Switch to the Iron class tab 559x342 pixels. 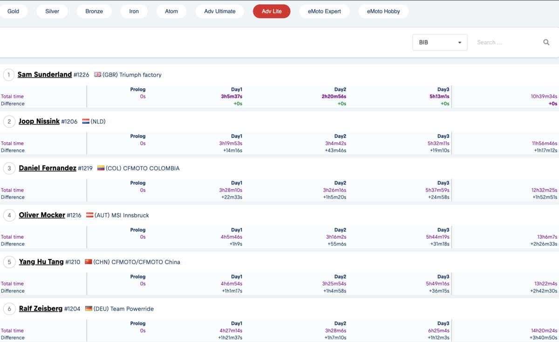pos(134,11)
